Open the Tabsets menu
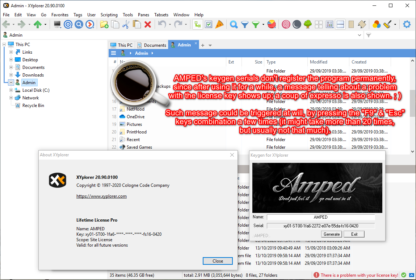Image resolution: width=416 pixels, height=280 pixels. (x=161, y=15)
